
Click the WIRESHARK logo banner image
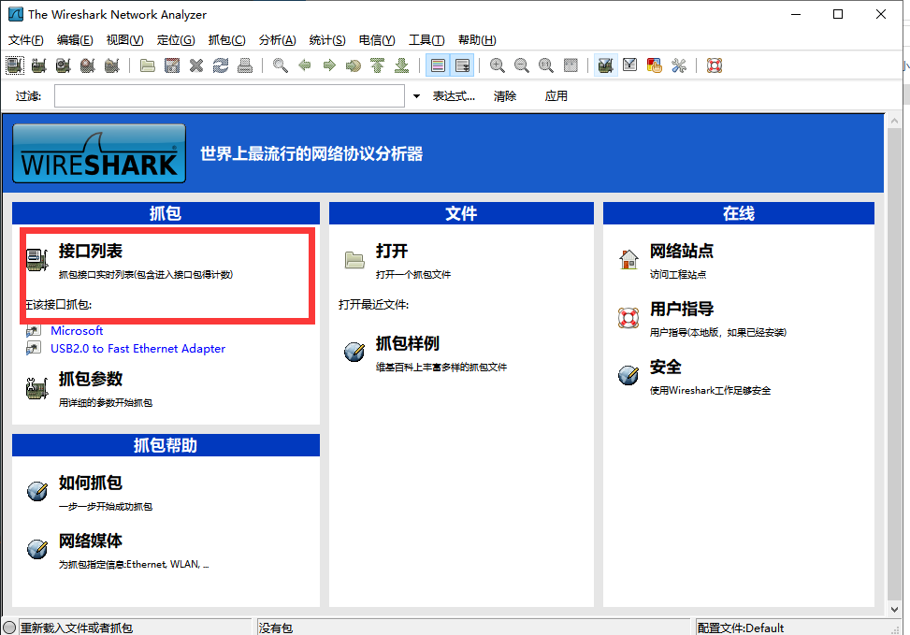(x=99, y=153)
